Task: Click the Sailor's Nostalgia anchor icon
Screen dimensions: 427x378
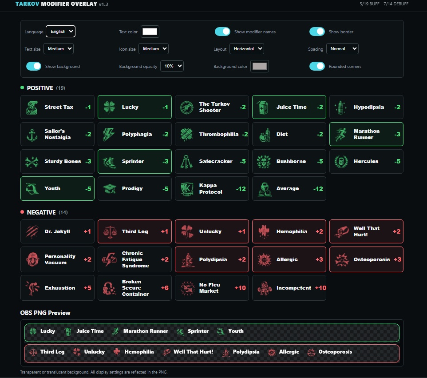Action: pyautogui.click(x=32, y=134)
